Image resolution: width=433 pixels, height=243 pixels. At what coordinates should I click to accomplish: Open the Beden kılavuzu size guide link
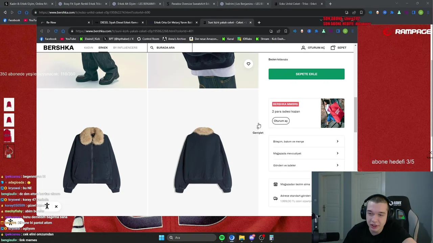[278, 59]
